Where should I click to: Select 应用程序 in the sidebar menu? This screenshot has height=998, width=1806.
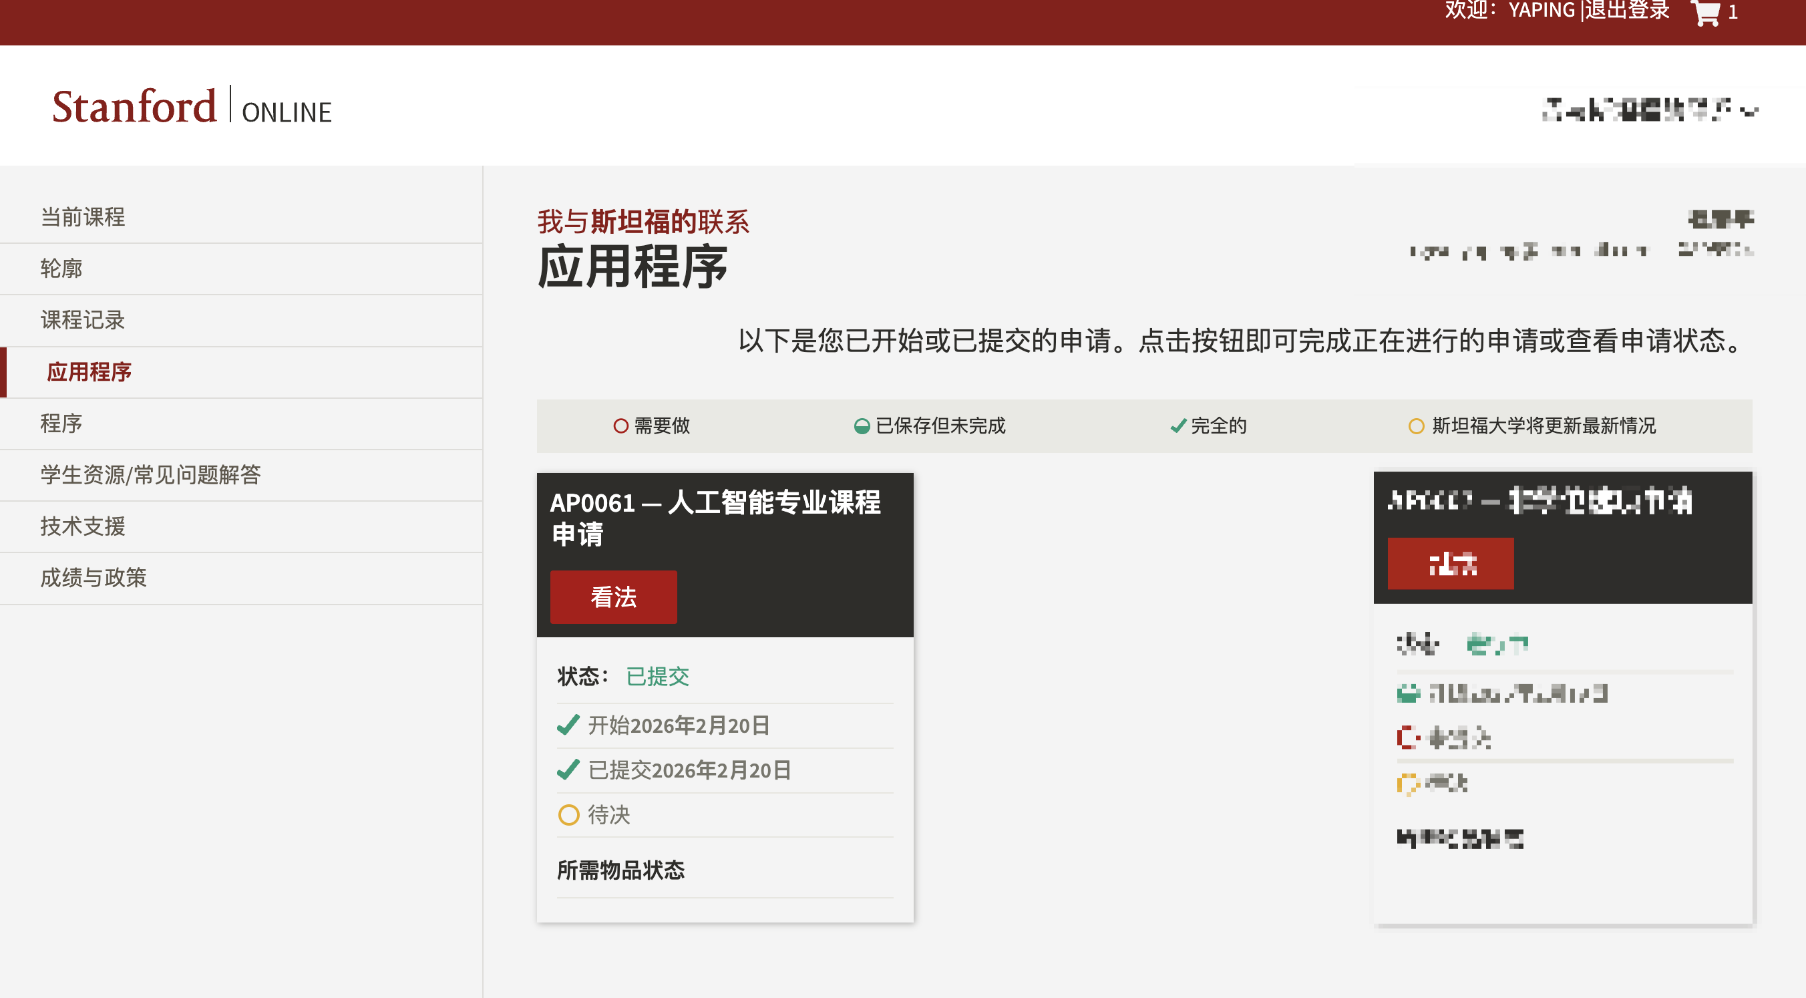[x=241, y=372]
